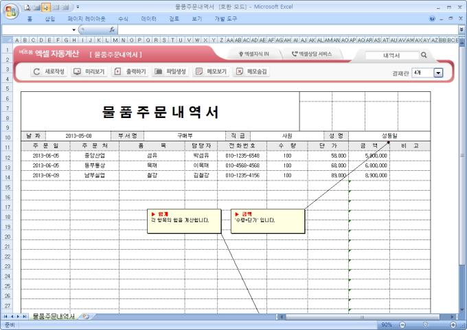This screenshot has height=330, width=467.
Task: Open the 페이지 레이아웃 tab
Action: tap(87, 19)
